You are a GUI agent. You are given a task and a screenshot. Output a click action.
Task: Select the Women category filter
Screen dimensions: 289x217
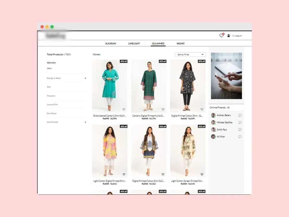click(x=51, y=63)
